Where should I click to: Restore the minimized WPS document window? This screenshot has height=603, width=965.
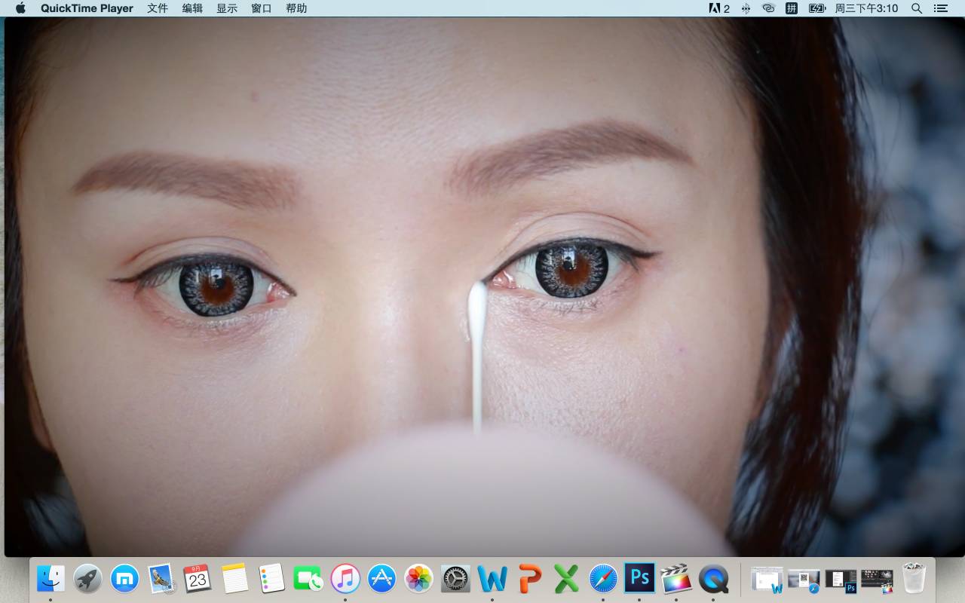point(767,580)
